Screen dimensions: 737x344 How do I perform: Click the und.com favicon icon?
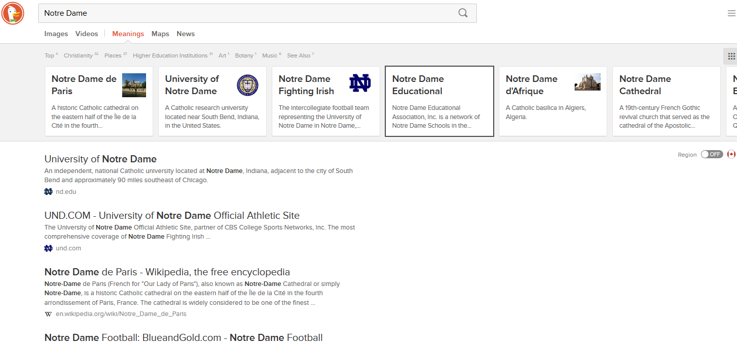(48, 248)
